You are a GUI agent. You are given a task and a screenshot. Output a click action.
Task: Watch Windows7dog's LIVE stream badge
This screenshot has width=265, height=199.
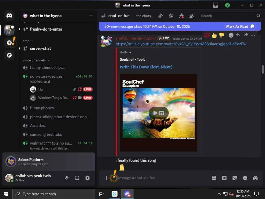coord(87,98)
